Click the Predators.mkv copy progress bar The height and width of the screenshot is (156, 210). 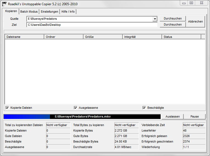tap(82, 117)
